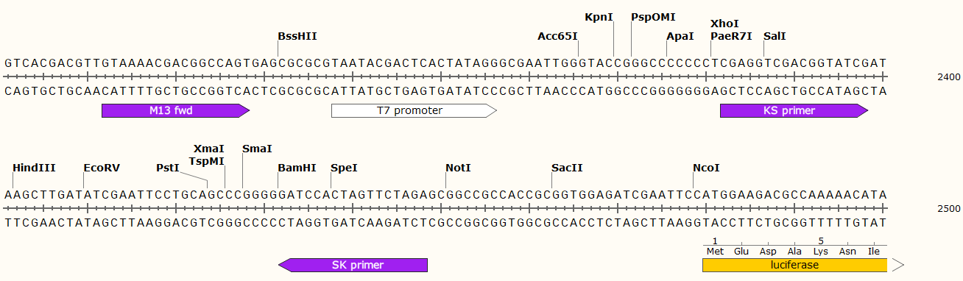Select the SalI restriction site label

(775, 36)
